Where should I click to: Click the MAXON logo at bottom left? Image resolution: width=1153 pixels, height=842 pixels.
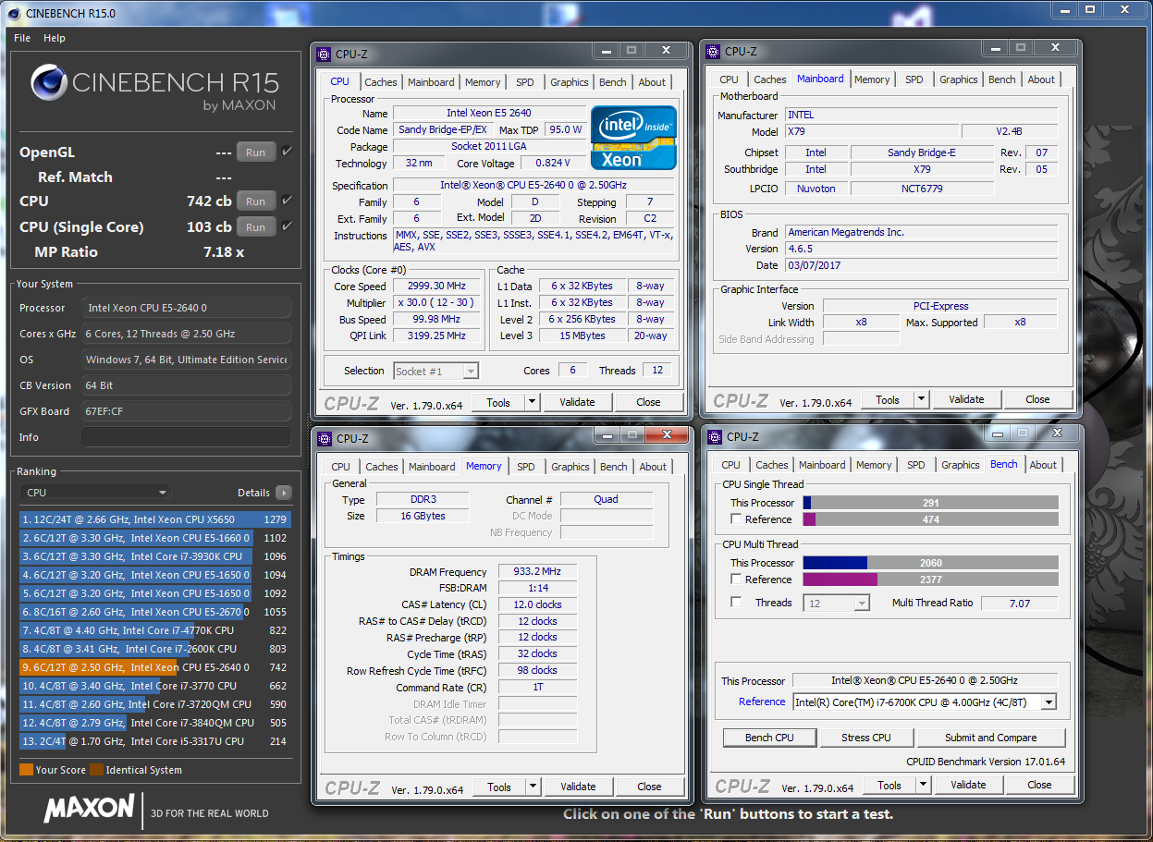(90, 809)
